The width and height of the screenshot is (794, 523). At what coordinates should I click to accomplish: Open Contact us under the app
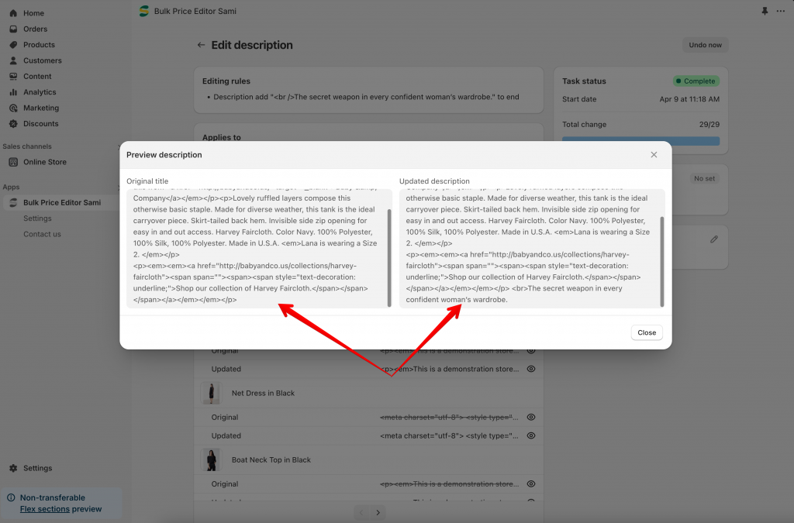pyautogui.click(x=42, y=234)
